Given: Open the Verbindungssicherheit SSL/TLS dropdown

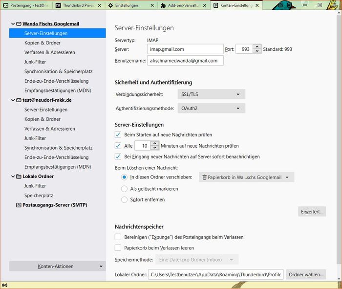Looking at the screenshot, I should pyautogui.click(x=211, y=94).
